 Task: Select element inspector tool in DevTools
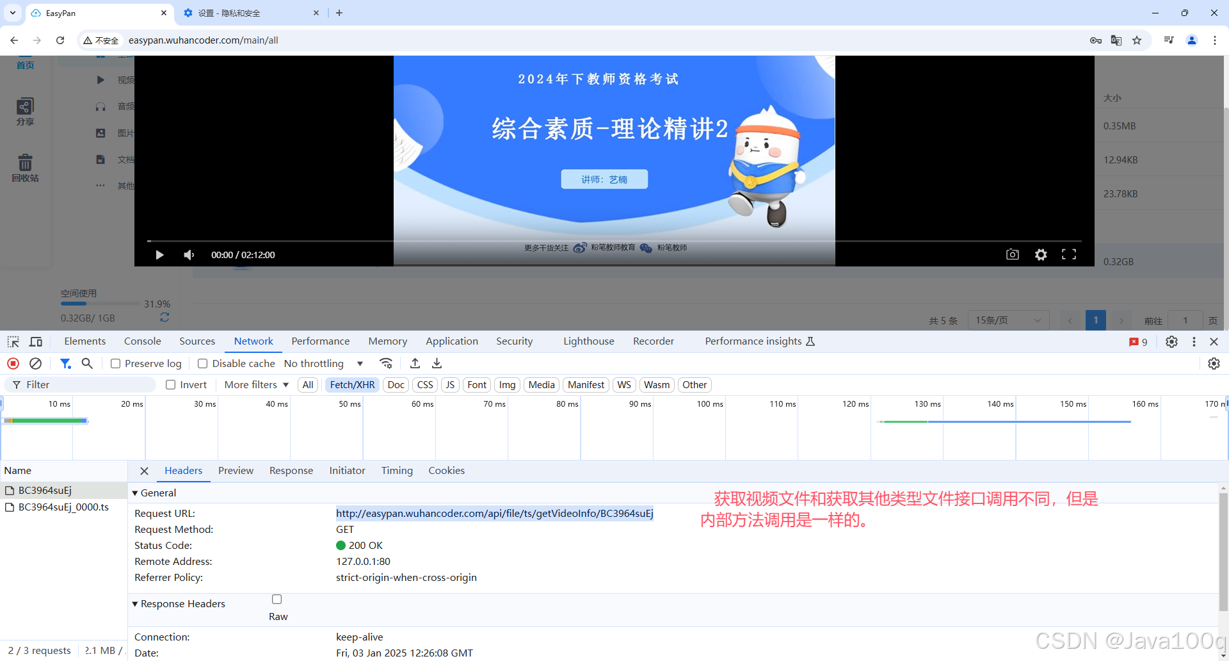pyautogui.click(x=13, y=341)
